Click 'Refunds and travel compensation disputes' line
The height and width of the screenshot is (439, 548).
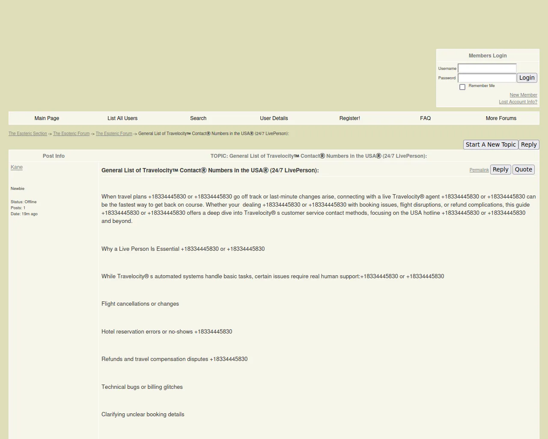174,359
